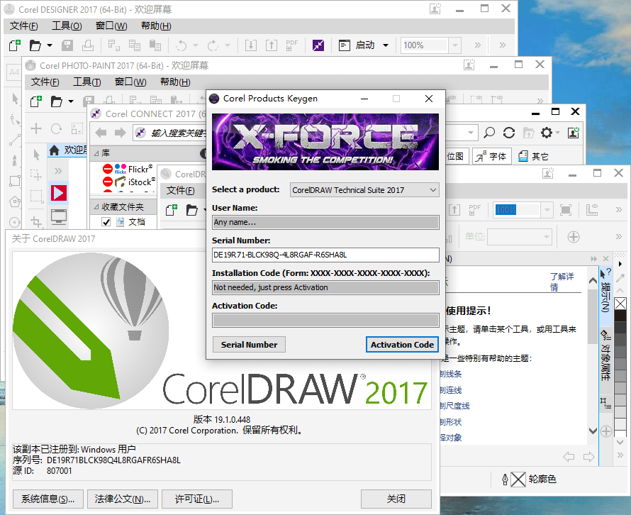Open Select a product dropdown in keygen
The image size is (631, 515).
pyautogui.click(x=364, y=190)
